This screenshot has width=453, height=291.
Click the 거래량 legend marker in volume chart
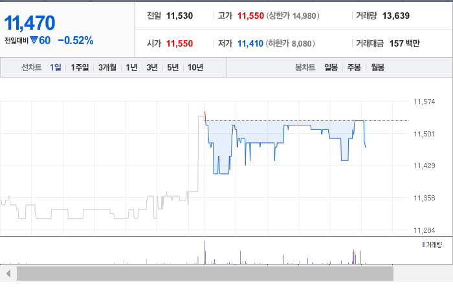coord(423,244)
